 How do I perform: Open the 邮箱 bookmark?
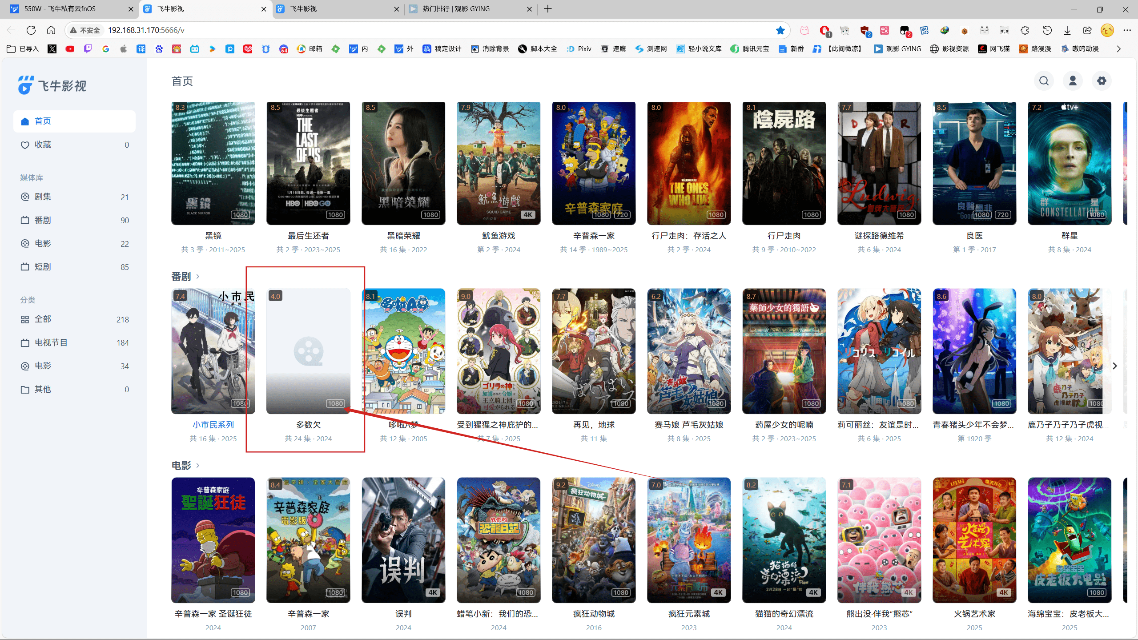(310, 49)
